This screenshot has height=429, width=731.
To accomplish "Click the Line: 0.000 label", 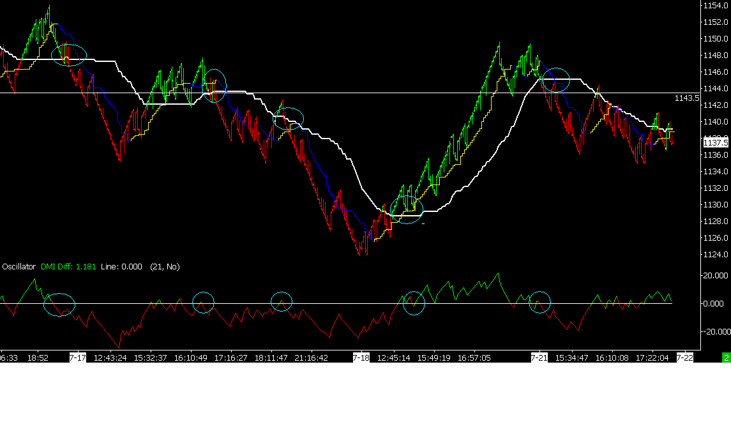I will point(121,267).
